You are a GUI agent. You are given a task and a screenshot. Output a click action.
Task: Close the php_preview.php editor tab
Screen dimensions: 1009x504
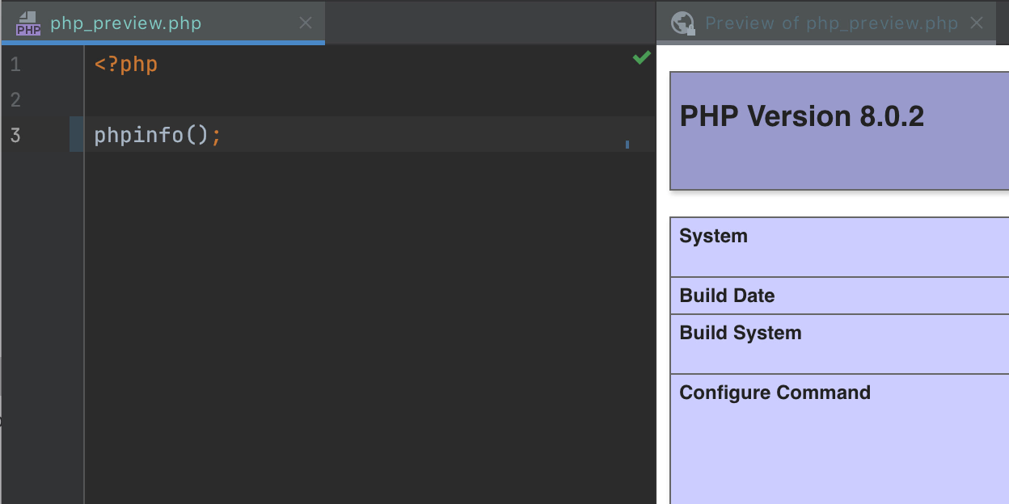pos(306,23)
